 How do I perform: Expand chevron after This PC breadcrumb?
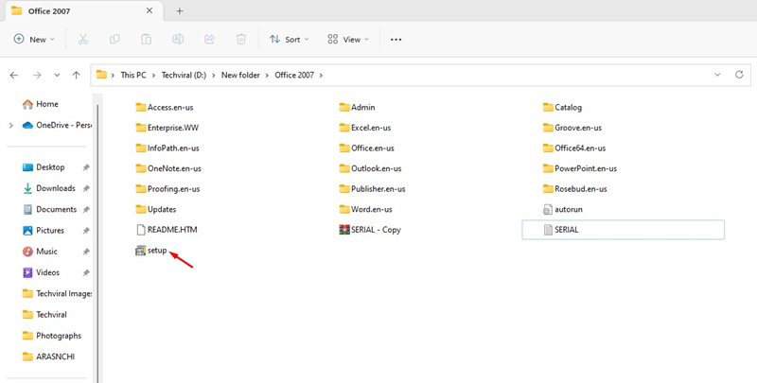point(154,76)
